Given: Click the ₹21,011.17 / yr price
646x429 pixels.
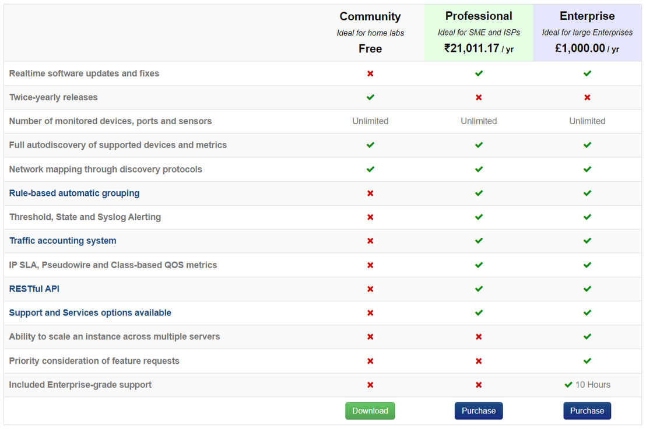Looking at the screenshot, I should pyautogui.click(x=479, y=48).
